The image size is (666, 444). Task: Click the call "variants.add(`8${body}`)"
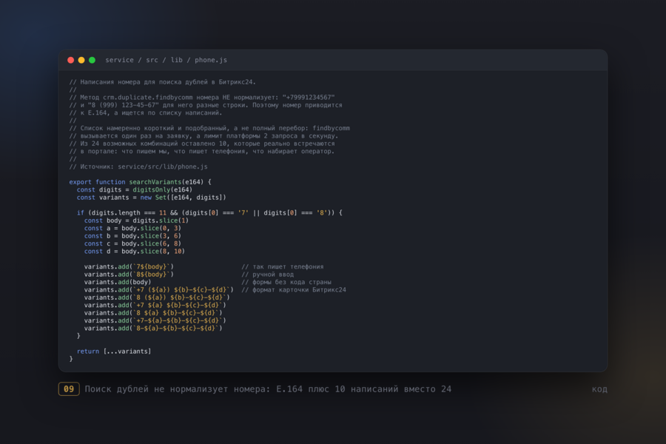(x=129, y=274)
